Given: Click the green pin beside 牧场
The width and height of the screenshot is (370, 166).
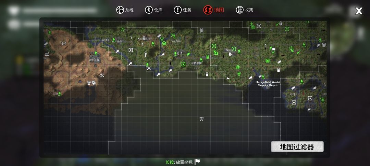Looking at the screenshot, I should [175, 54].
